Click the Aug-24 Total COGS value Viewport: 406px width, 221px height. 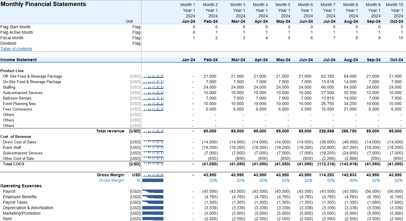point(349,164)
